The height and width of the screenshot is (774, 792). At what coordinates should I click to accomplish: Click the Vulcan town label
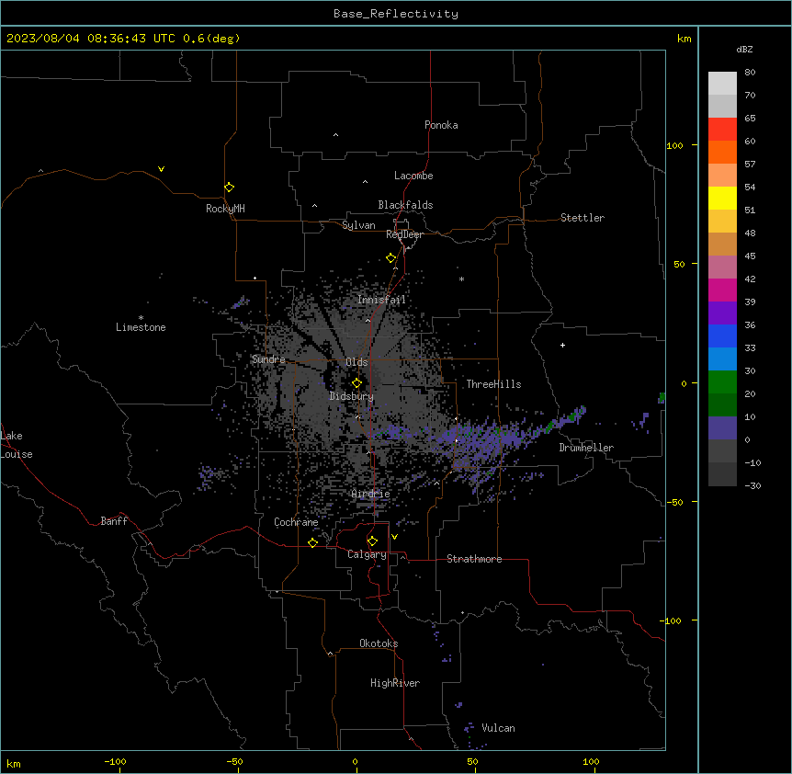498,728
